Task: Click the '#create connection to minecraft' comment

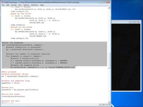Action: tap(24, 47)
